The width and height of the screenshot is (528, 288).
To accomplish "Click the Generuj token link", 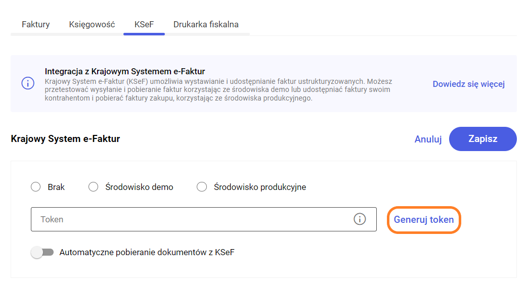I will [424, 220].
